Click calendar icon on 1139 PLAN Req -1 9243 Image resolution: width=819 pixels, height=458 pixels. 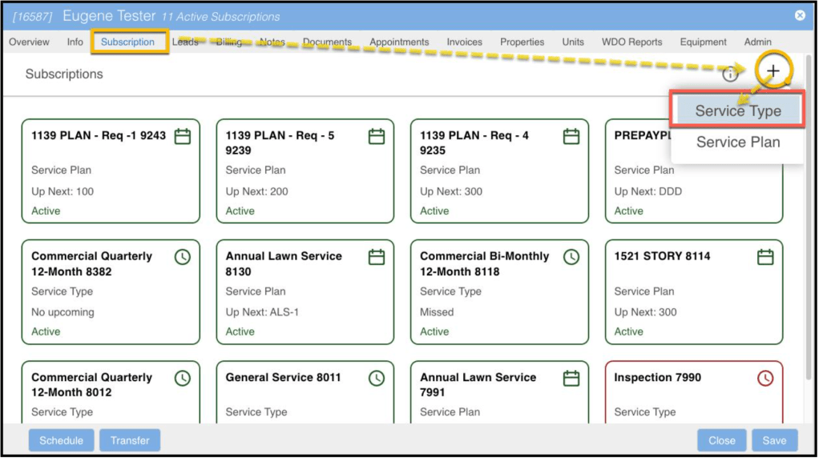[183, 136]
